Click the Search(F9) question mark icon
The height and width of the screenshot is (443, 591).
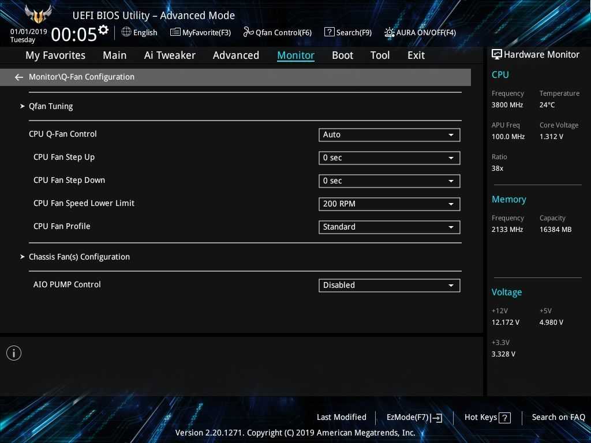pos(329,32)
